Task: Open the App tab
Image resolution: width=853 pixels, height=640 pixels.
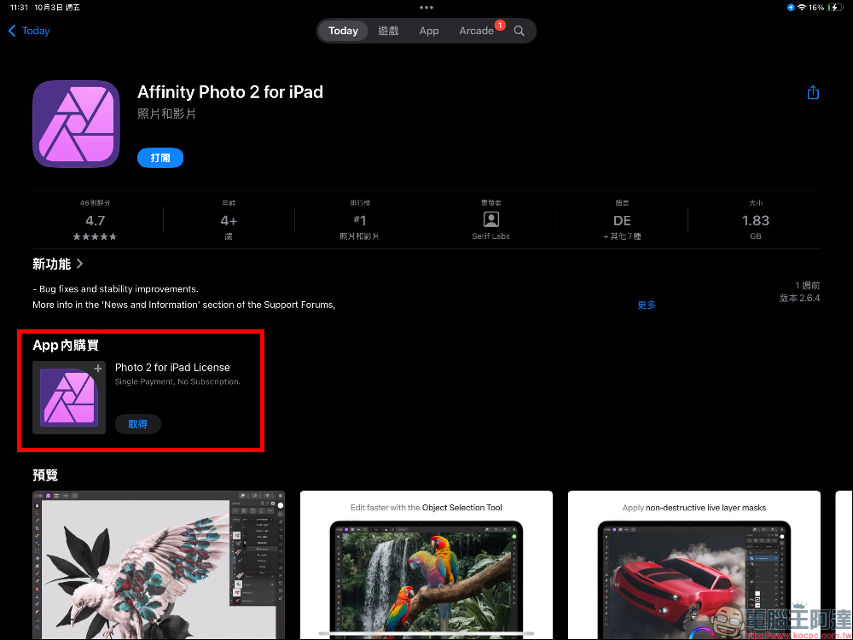Action: pyautogui.click(x=429, y=31)
